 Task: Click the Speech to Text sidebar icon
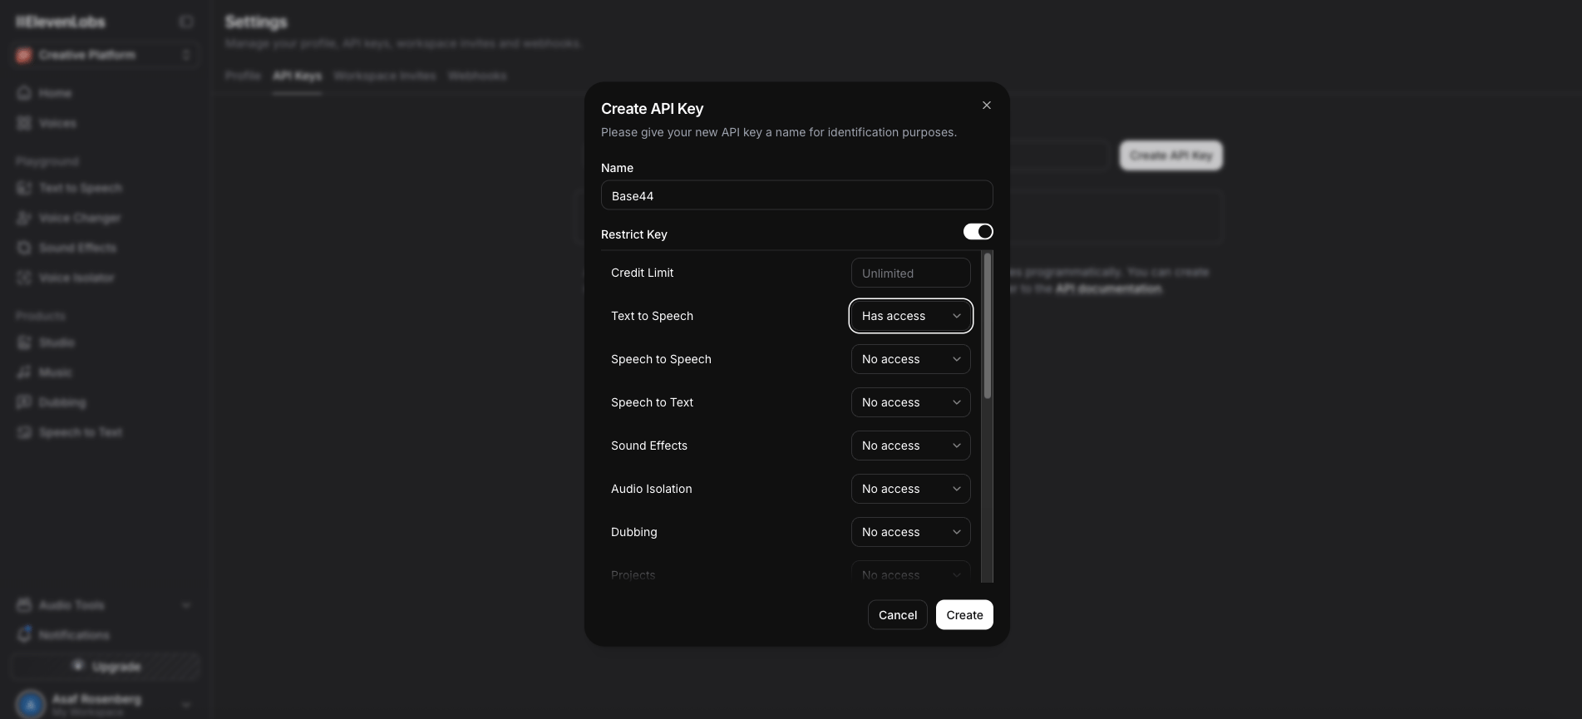24,432
